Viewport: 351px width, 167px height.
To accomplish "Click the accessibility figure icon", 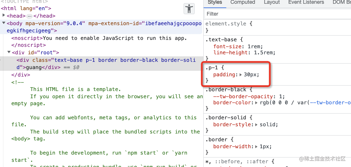I will (x=189, y=9).
